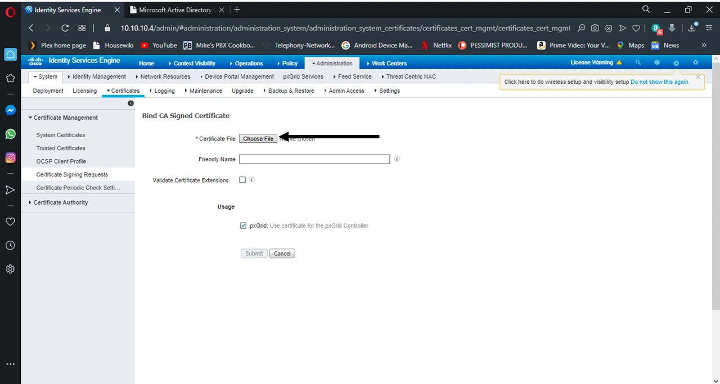720x384 pixels.
Task: Close the wireless setup notification popup
Action: tap(698, 76)
